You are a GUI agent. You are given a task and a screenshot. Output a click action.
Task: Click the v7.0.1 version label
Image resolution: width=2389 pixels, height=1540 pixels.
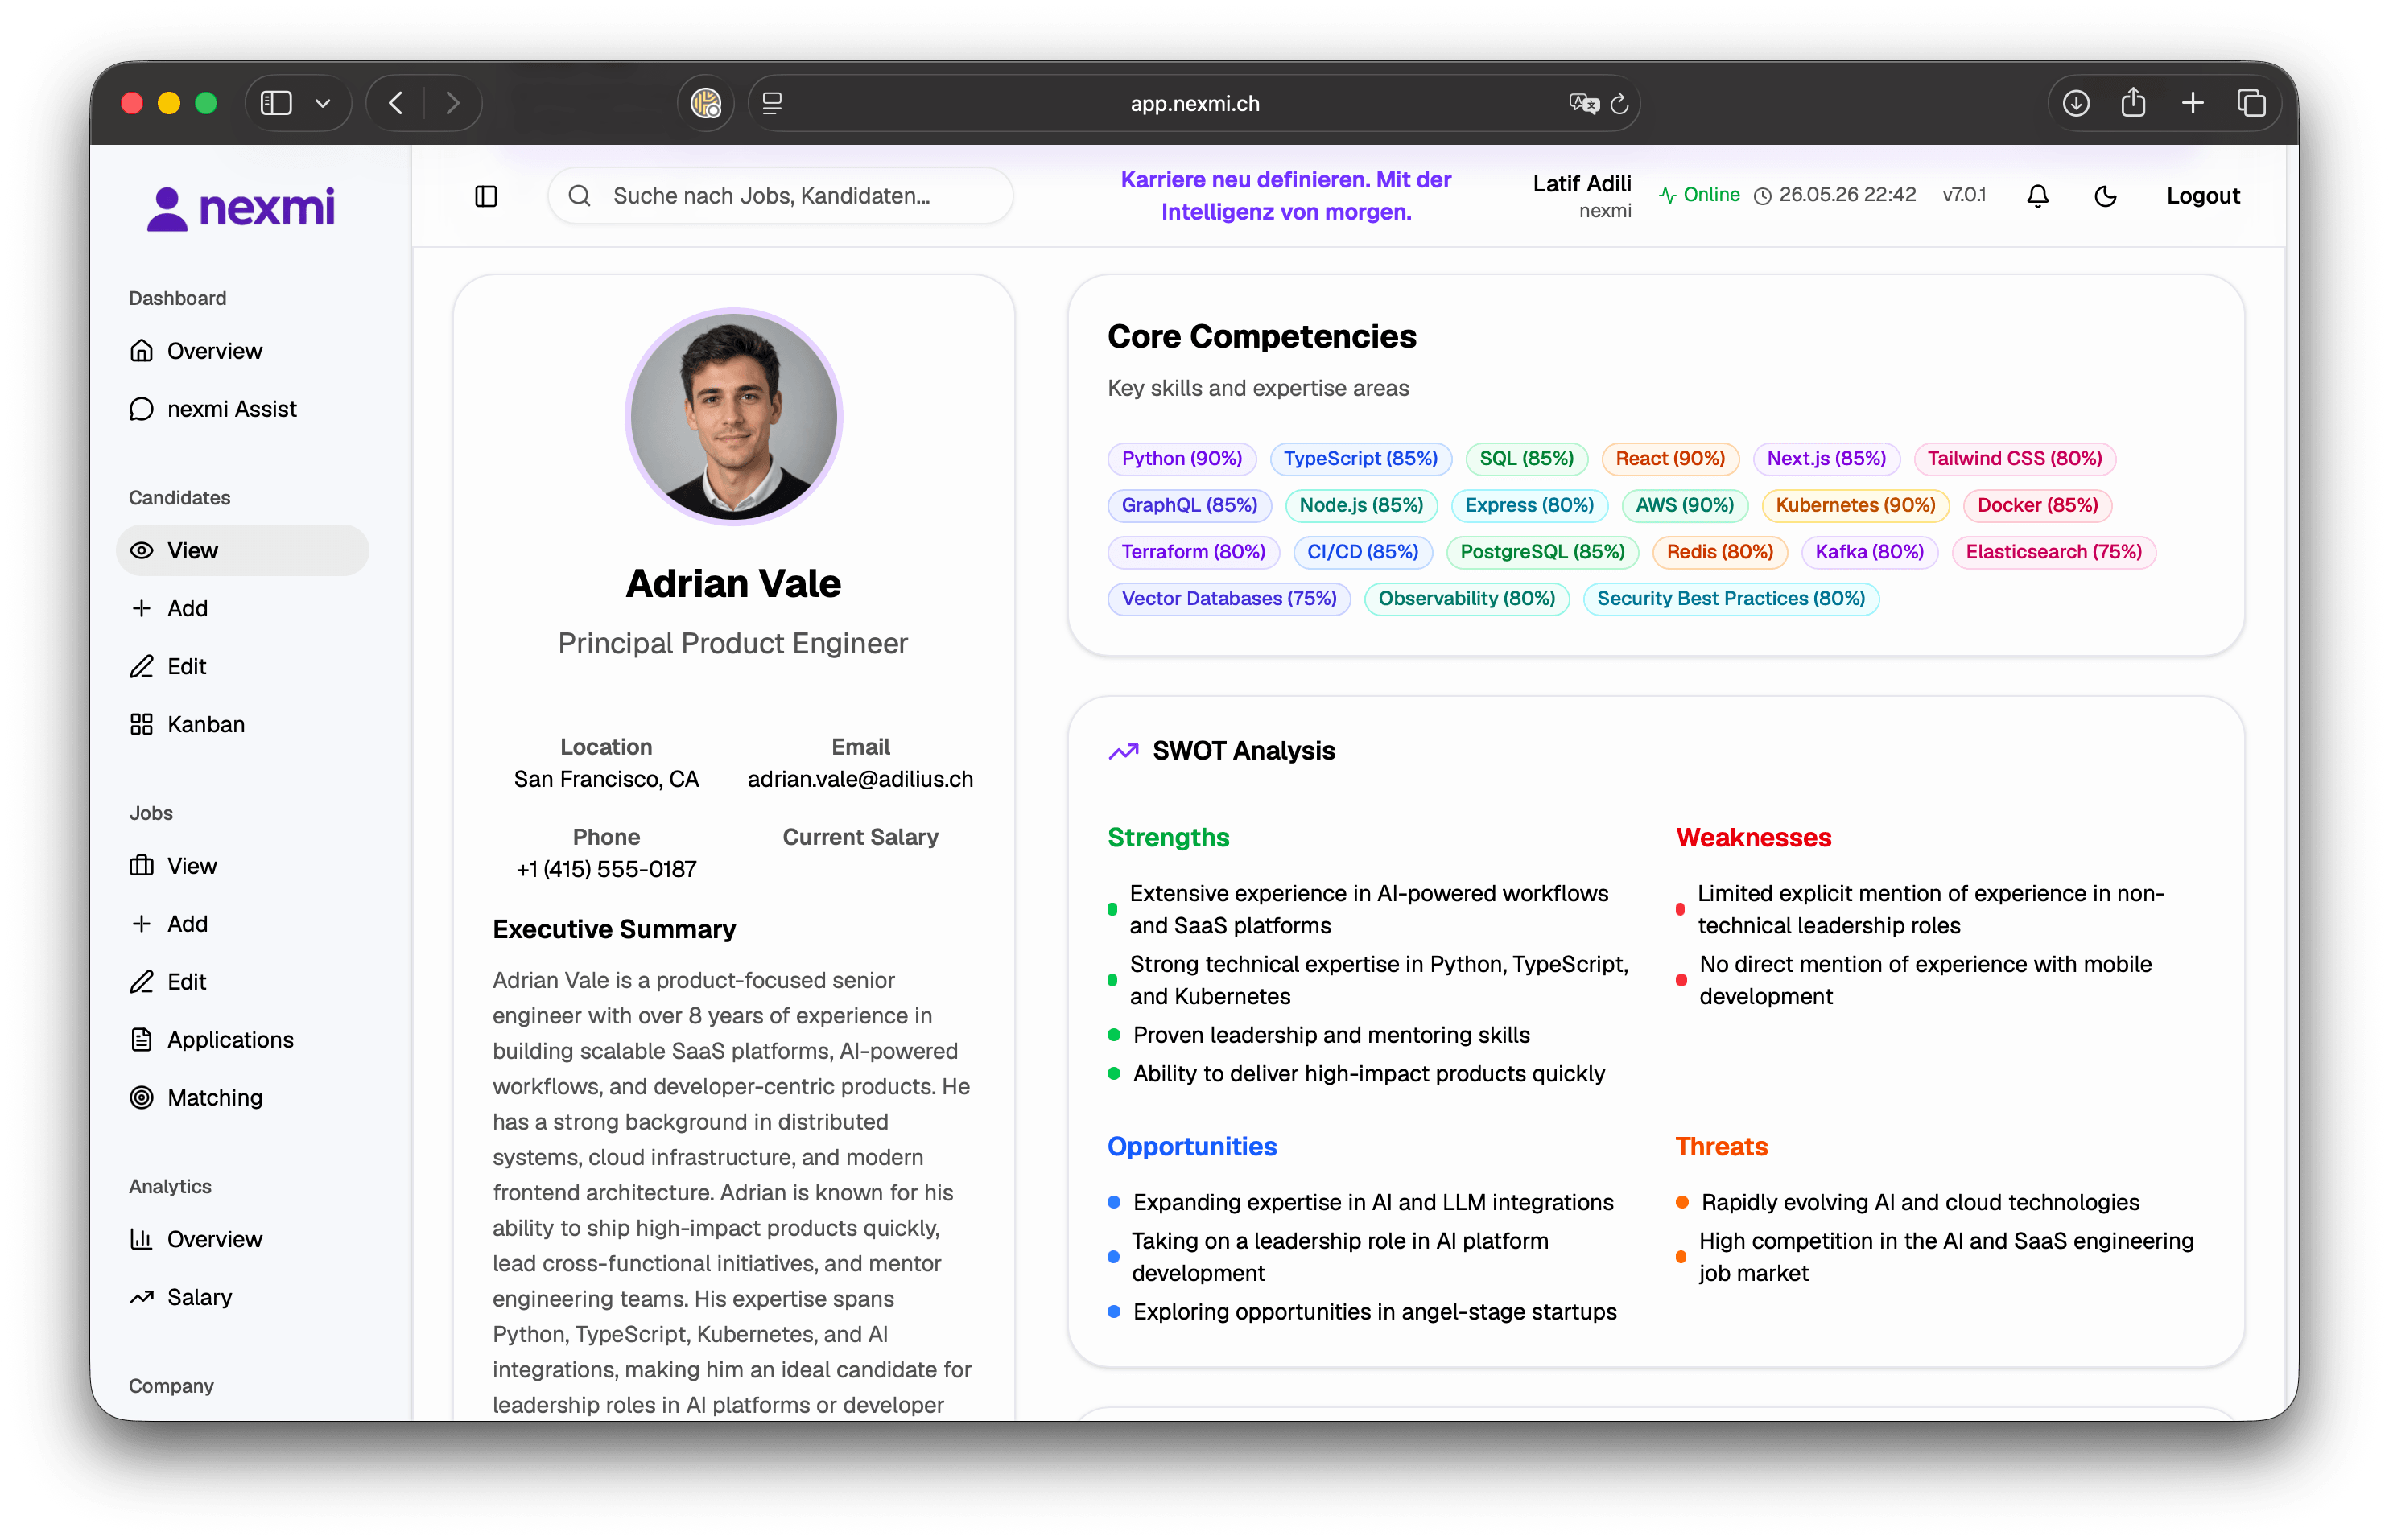(1964, 195)
